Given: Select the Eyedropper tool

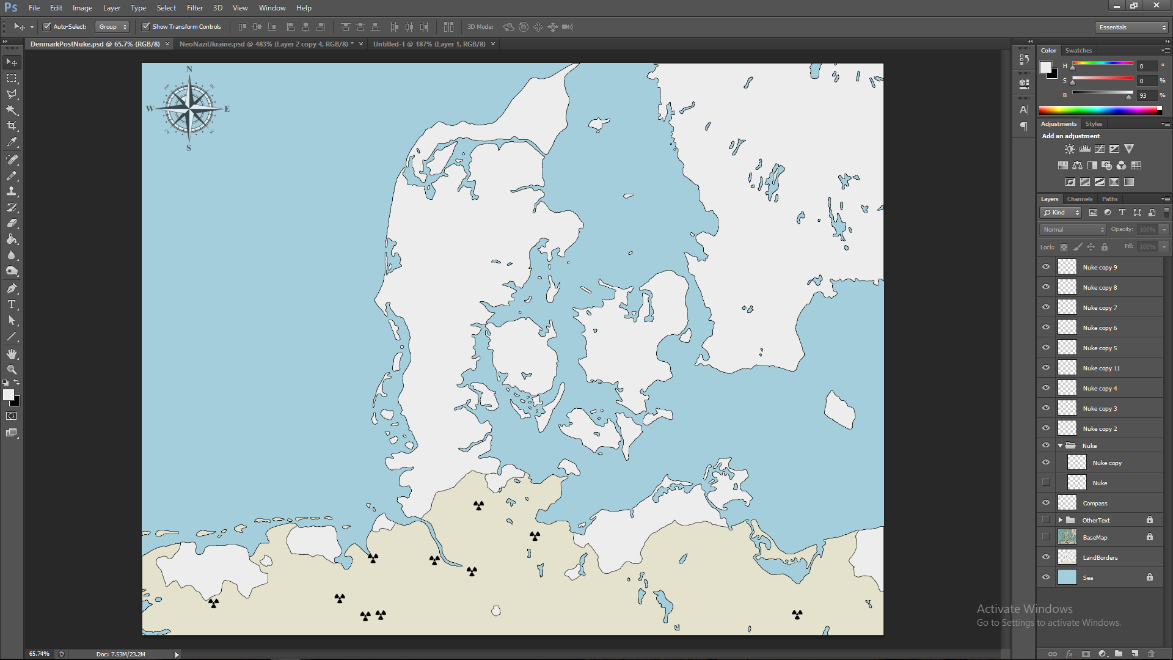Looking at the screenshot, I should [12, 142].
